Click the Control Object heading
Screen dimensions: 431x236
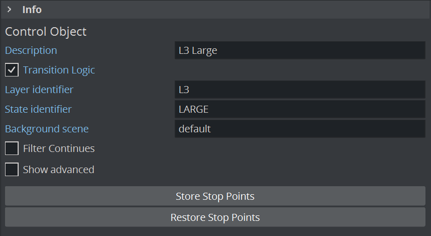point(46,32)
